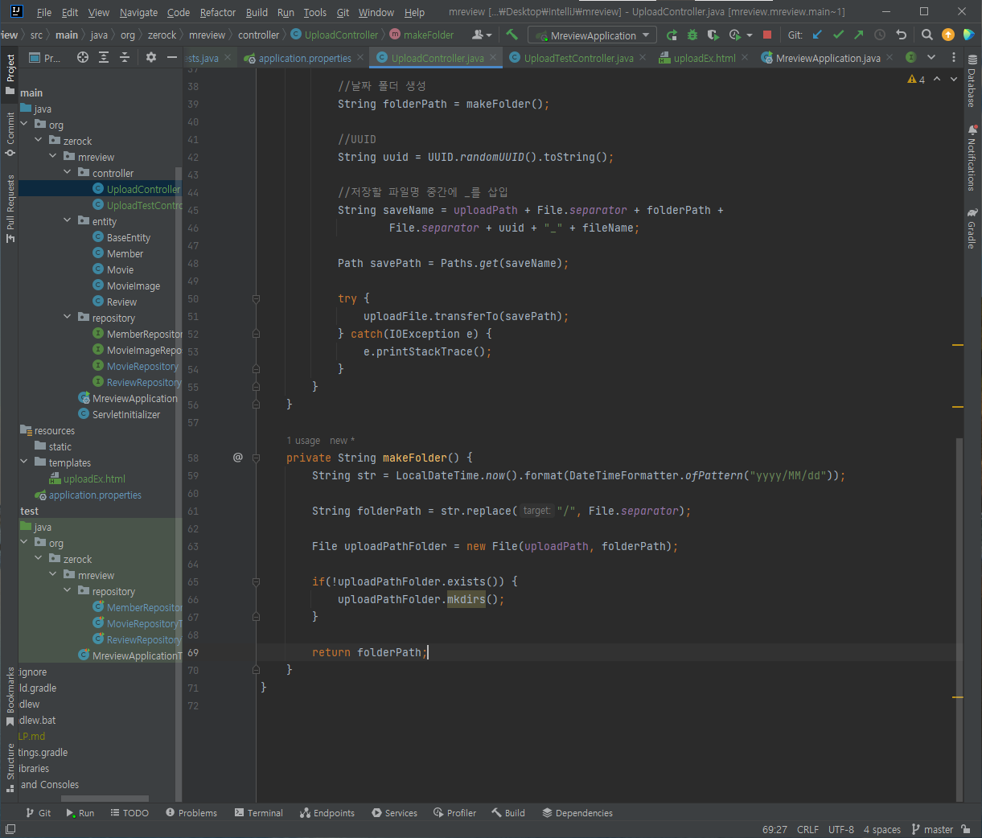Screen dimensions: 982x838
Task: Open the Terminal tool window
Action: (258, 813)
